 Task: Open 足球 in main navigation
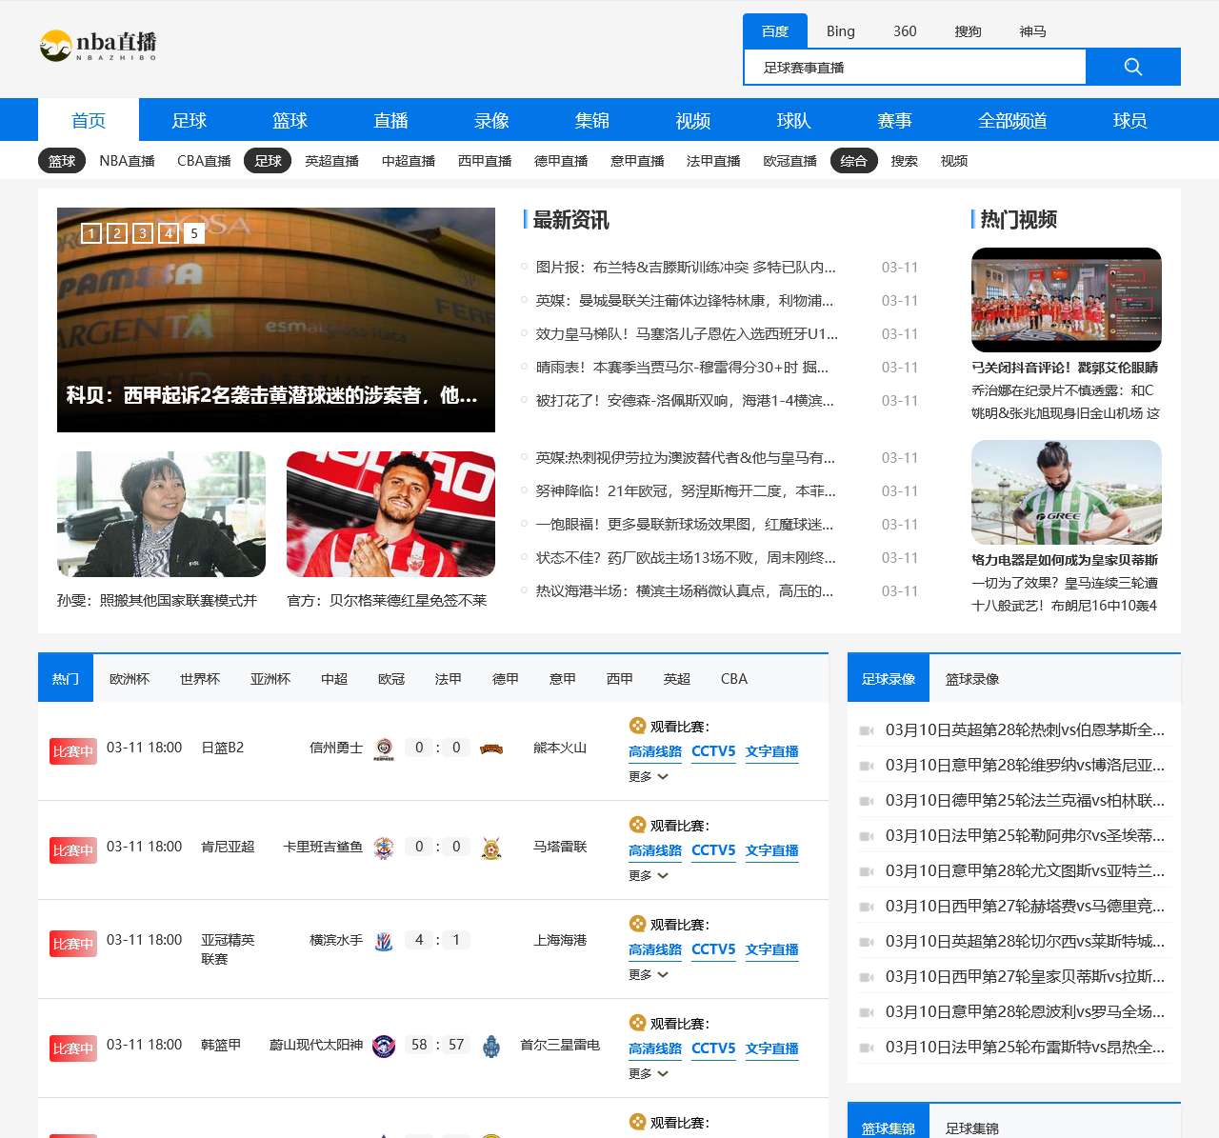[190, 121]
